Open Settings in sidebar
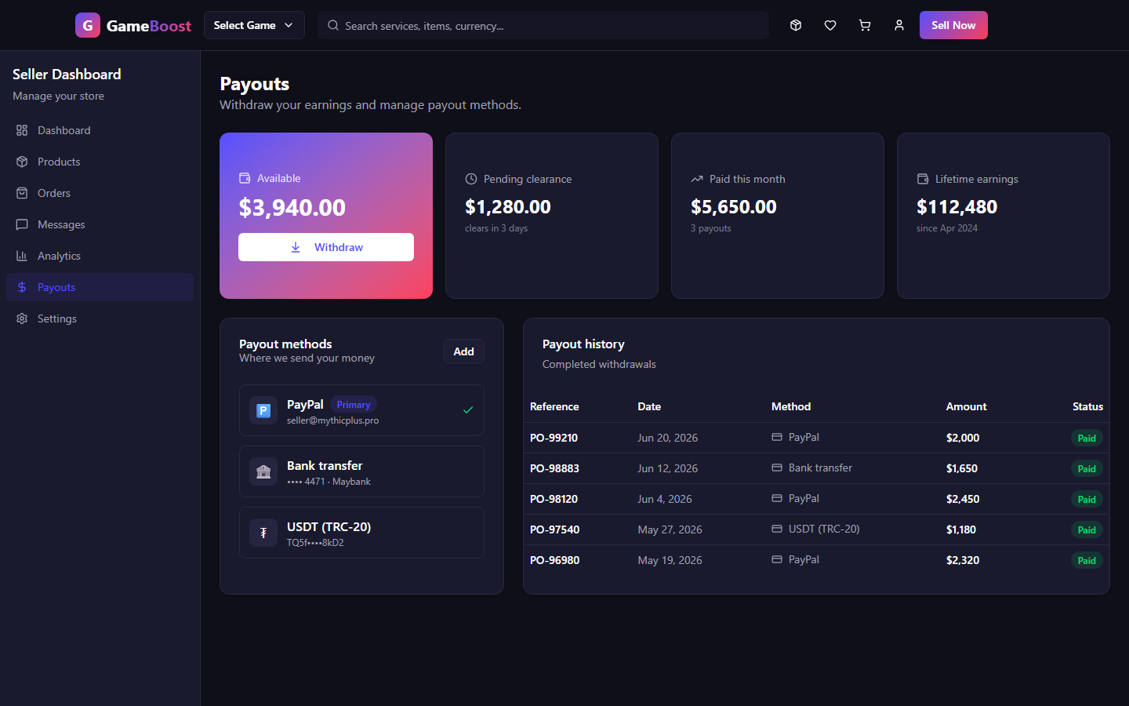 coord(100,318)
